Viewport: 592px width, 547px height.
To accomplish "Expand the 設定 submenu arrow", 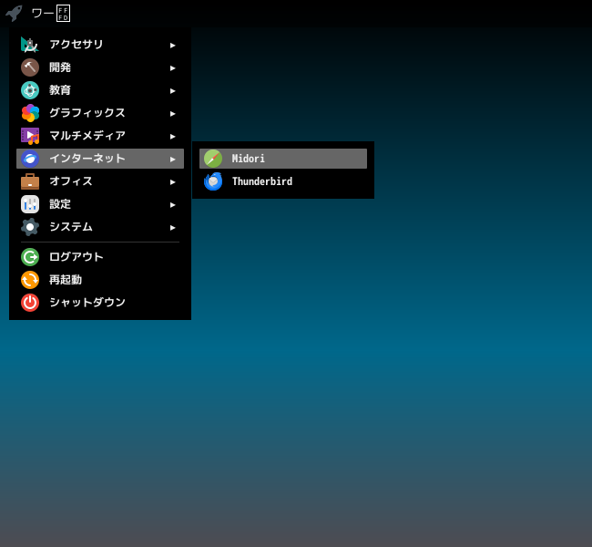I will [172, 204].
